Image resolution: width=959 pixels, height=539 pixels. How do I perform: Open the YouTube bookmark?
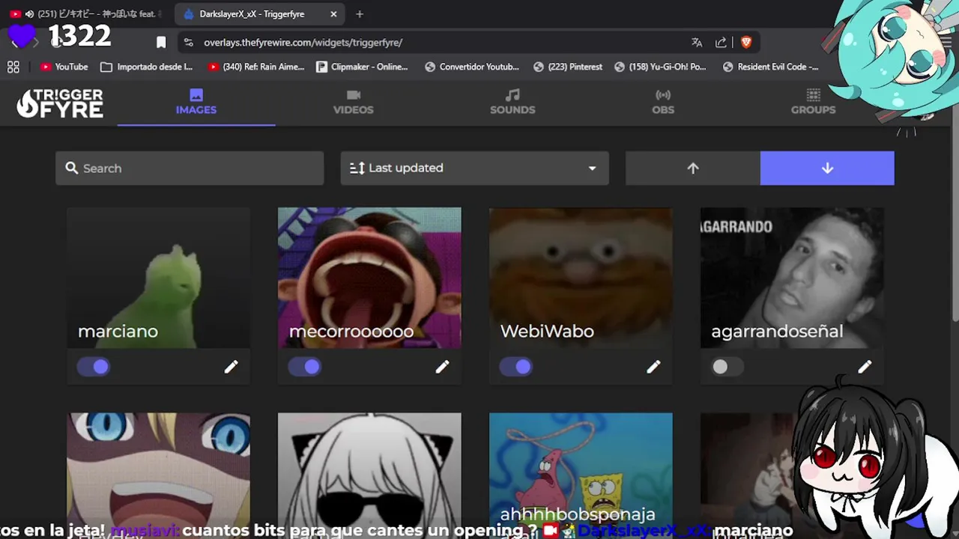(x=64, y=67)
